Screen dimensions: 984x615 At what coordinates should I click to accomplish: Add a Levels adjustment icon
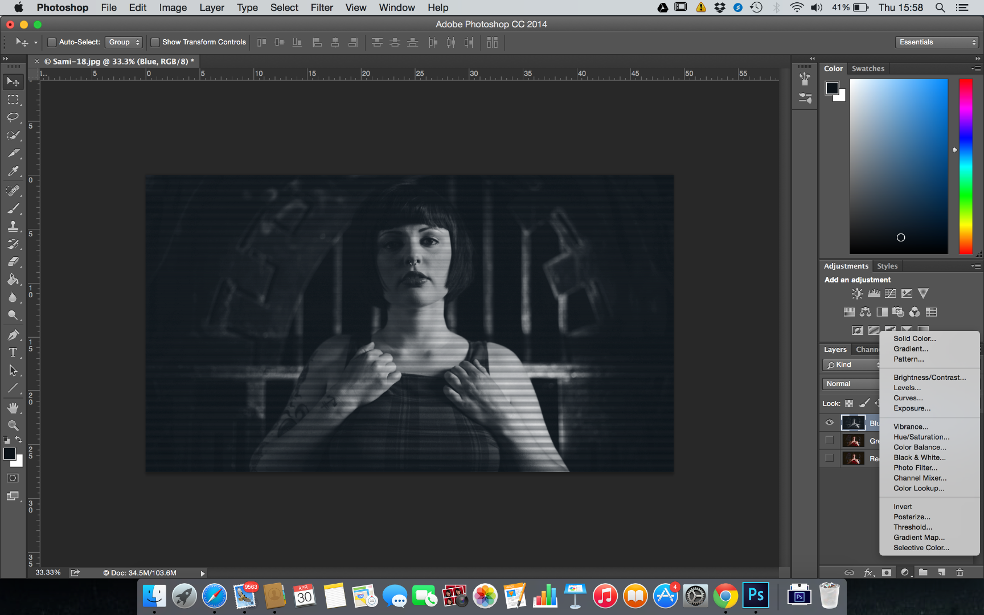[874, 294]
